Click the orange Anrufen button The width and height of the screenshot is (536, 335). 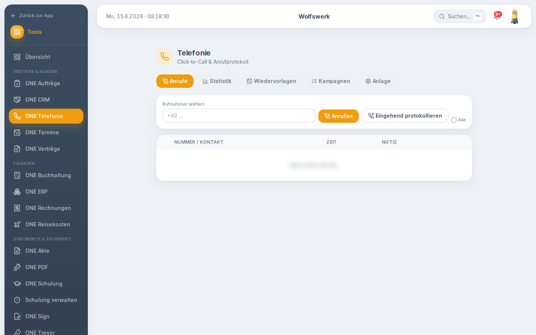point(338,116)
